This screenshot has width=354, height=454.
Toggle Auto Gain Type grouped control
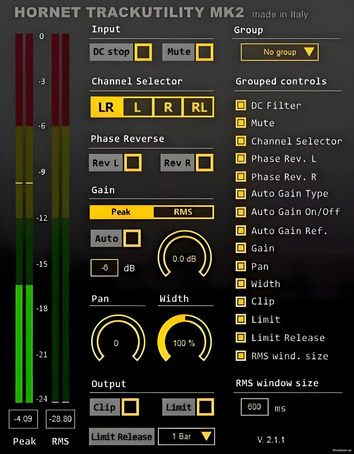(241, 194)
